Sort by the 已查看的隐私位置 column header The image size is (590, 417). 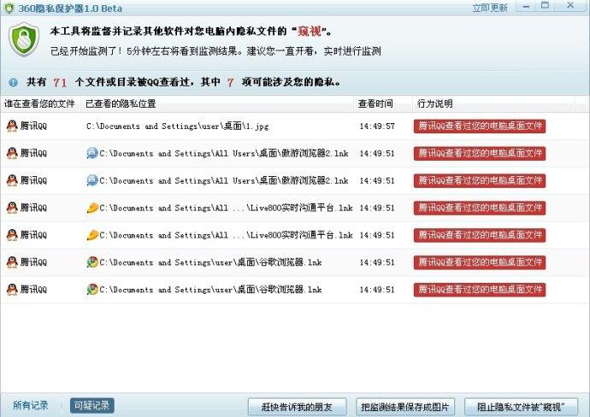(217, 103)
